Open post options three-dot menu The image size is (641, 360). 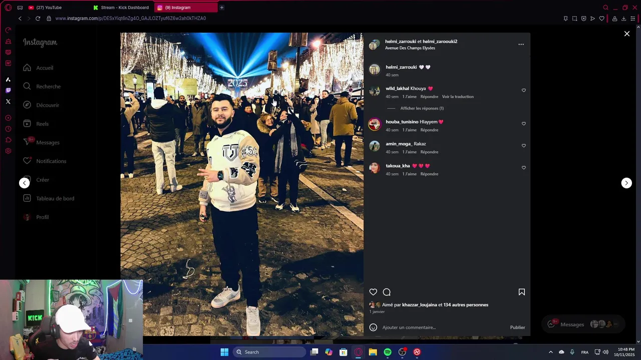click(x=521, y=44)
